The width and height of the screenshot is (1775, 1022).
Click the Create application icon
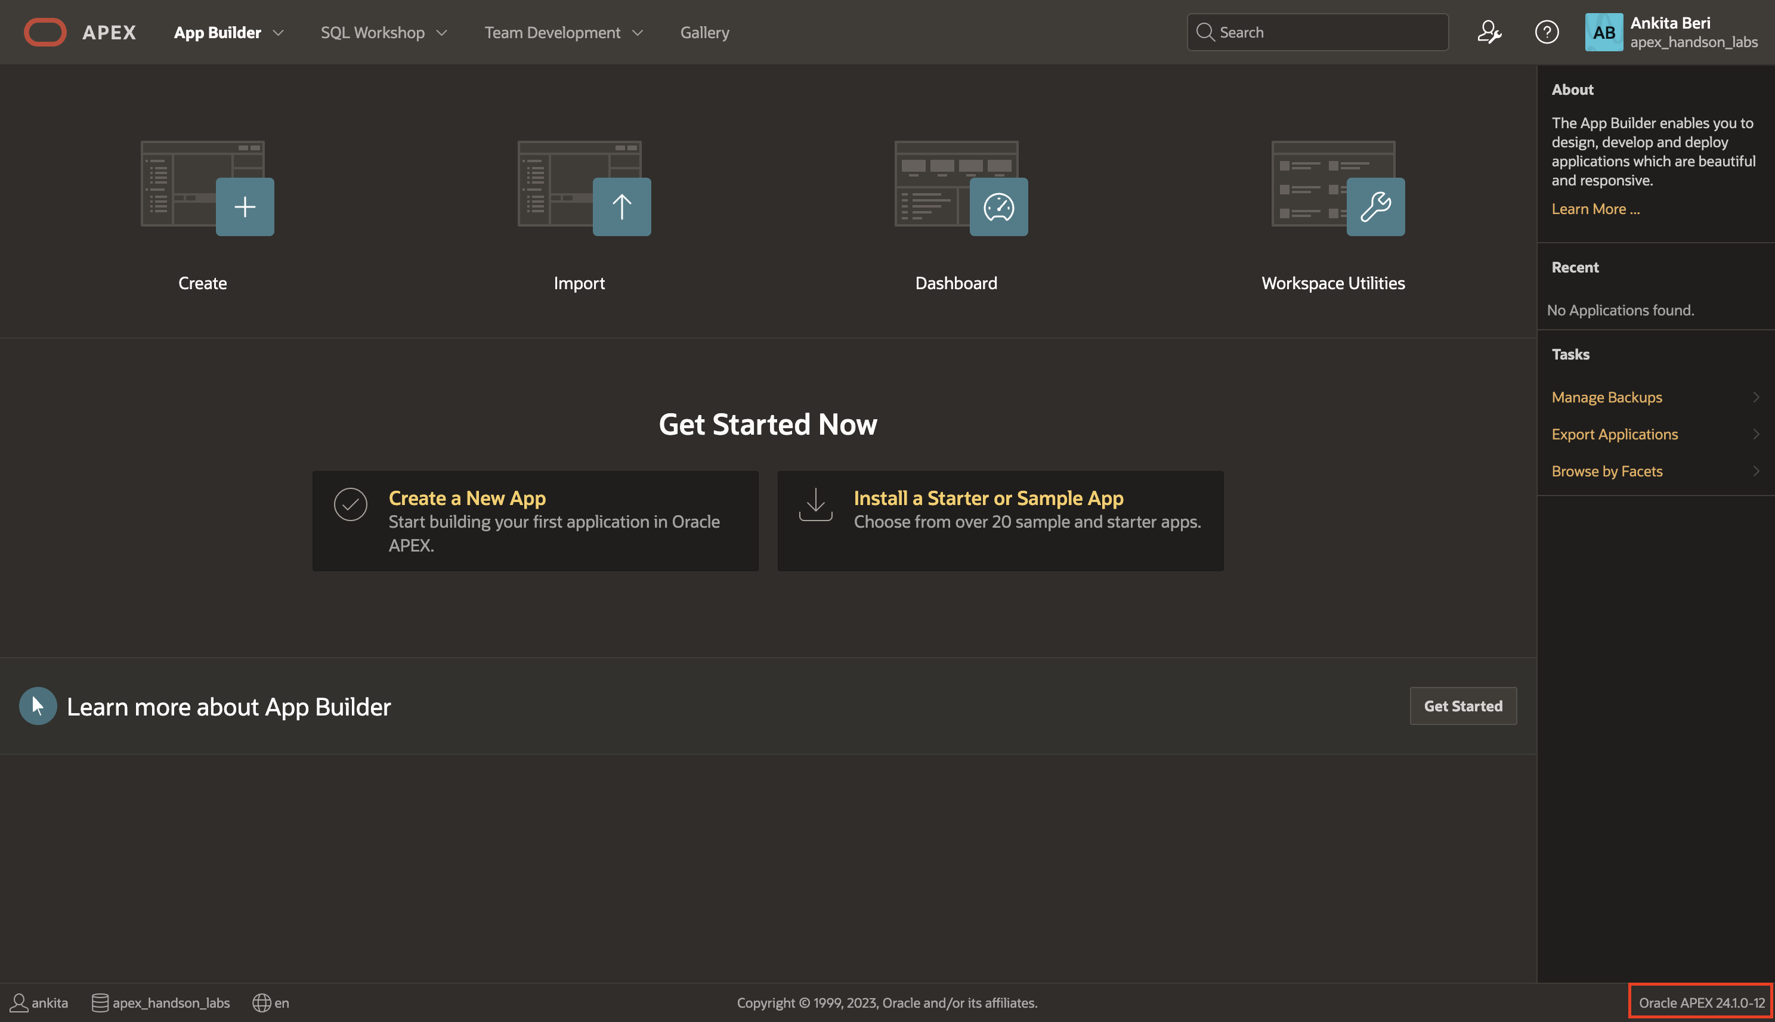[x=207, y=188]
